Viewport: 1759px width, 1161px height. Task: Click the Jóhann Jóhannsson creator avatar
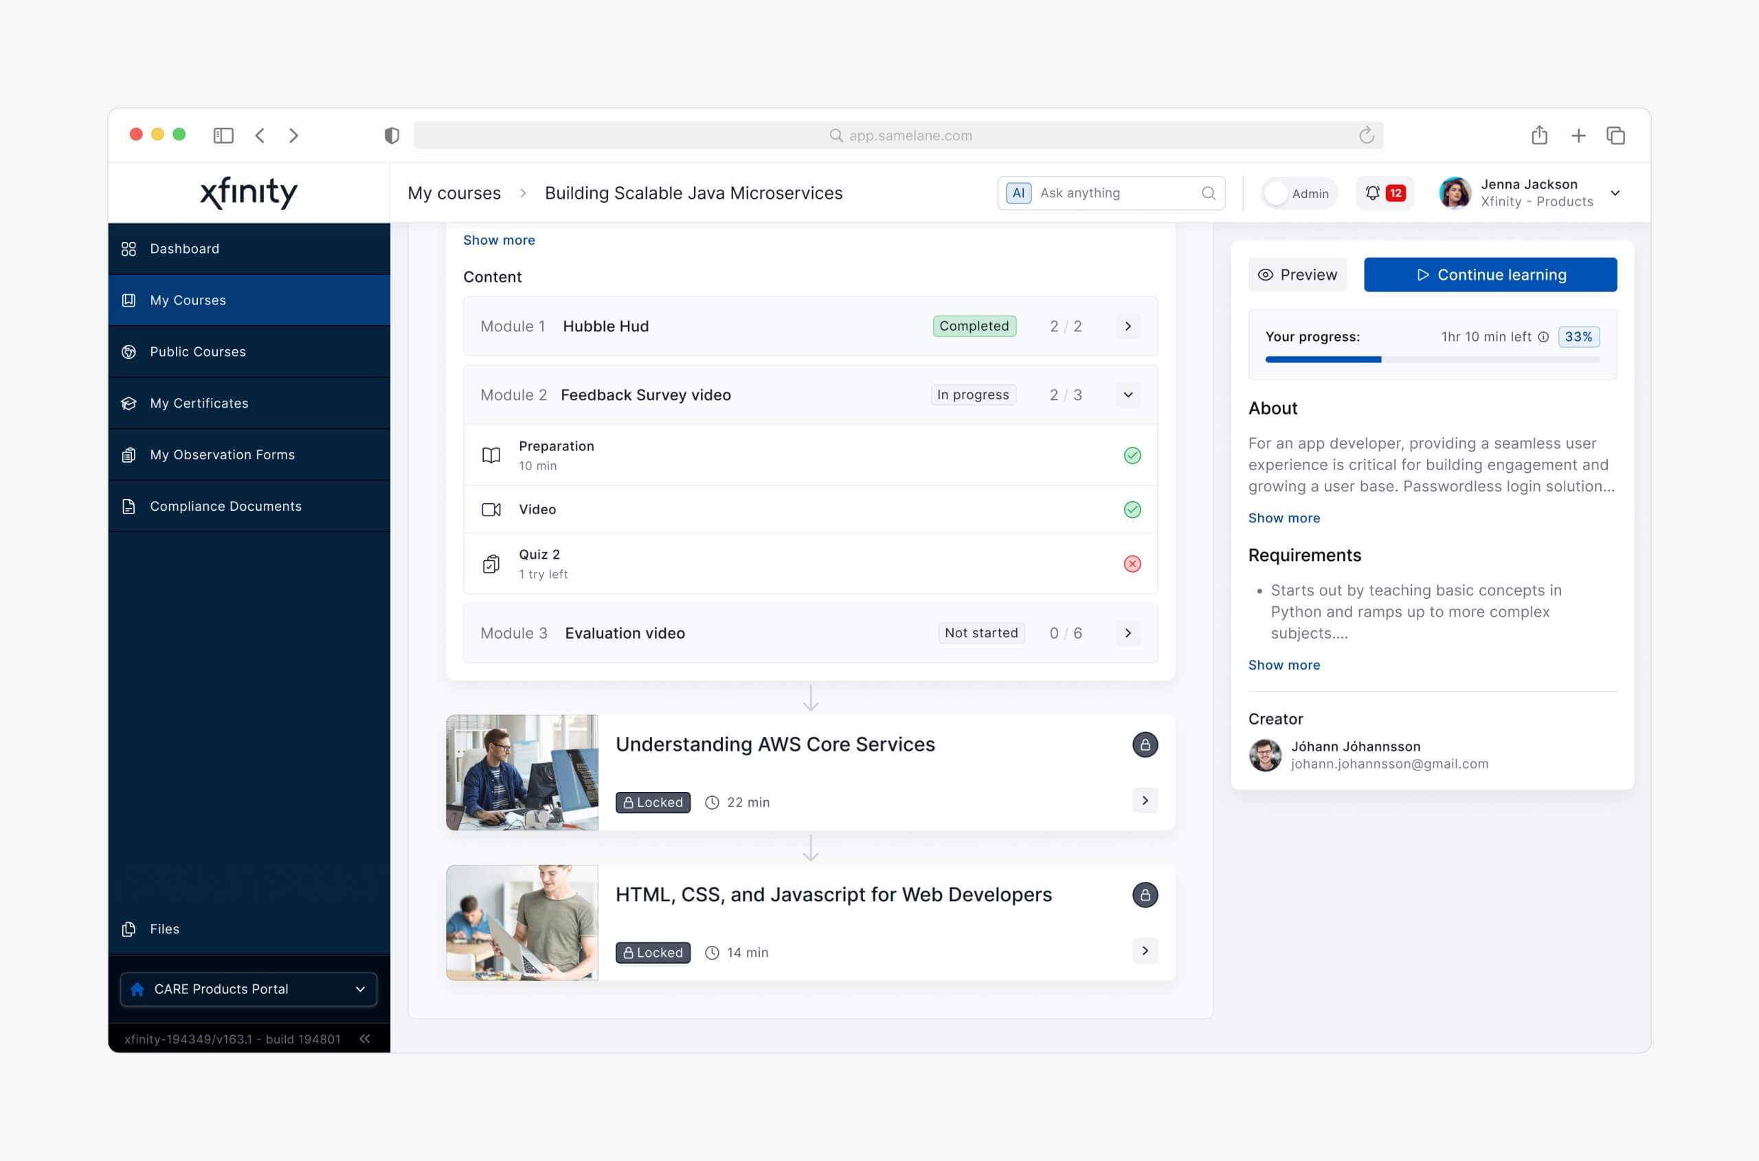[x=1265, y=755]
